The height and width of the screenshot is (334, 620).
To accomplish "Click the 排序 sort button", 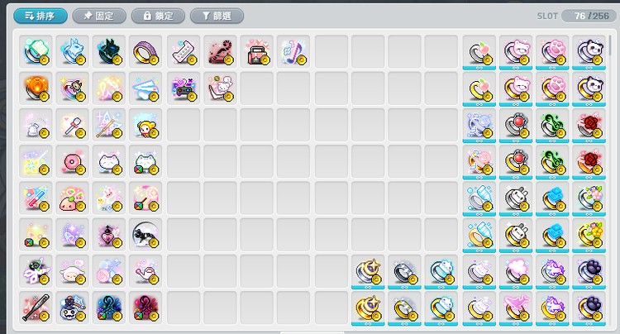I will point(41,16).
